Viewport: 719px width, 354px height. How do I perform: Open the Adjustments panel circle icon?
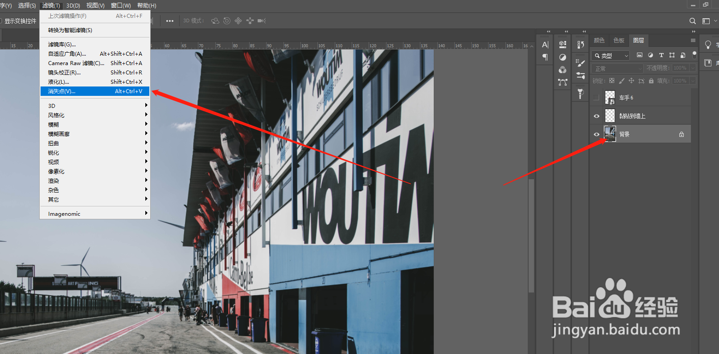coord(563,57)
